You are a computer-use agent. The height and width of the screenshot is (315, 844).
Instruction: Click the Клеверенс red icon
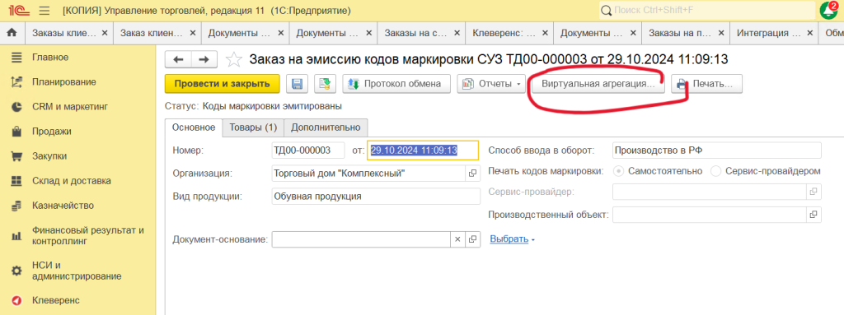click(x=16, y=300)
